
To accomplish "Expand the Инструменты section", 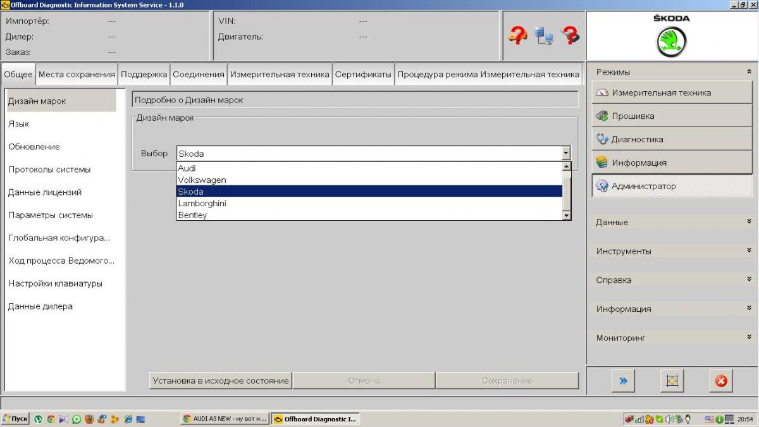I will (x=750, y=251).
